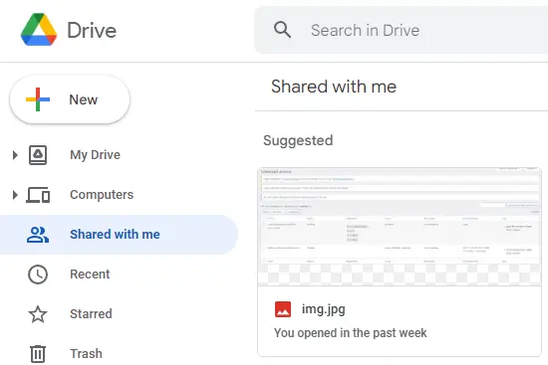Go to Starred files
Screen dimensions: 548x365
tap(91, 314)
